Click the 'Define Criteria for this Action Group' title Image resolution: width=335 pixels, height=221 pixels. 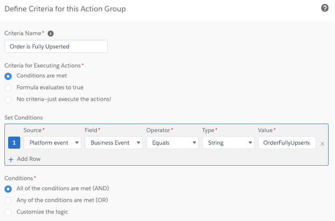(x=65, y=9)
